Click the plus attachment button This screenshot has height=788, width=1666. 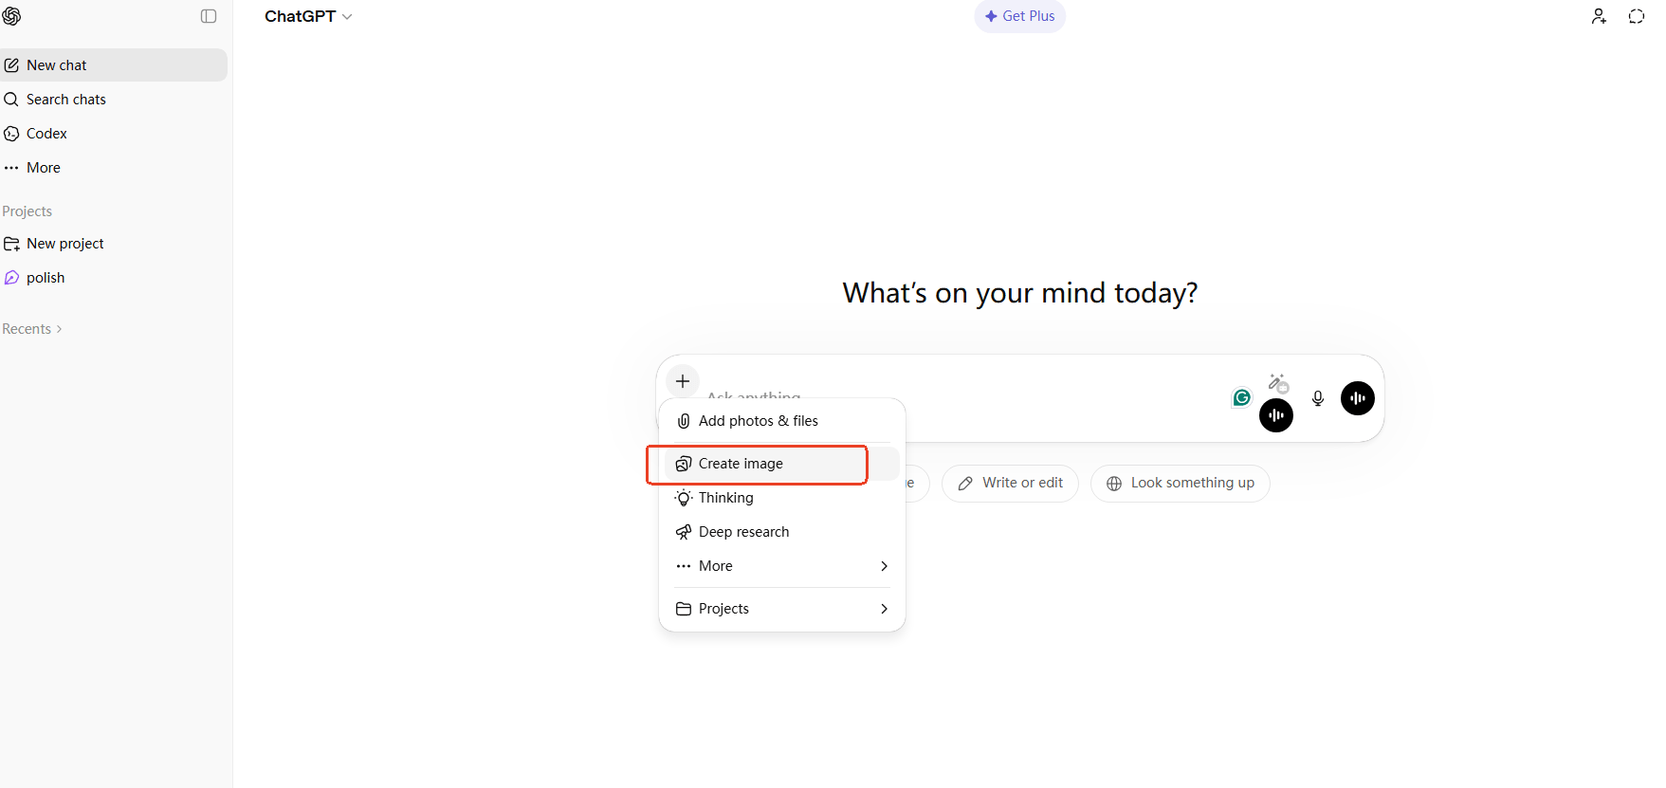pos(683,381)
